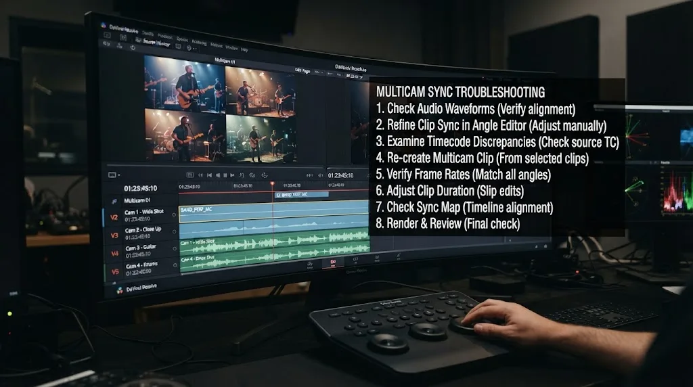Select the 'Cam 3 - Guitar' track name
The height and width of the screenshot is (387, 693).
(x=141, y=248)
